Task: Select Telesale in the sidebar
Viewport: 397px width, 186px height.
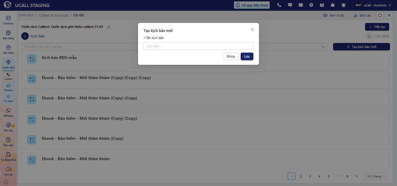Action: click(x=8, y=87)
